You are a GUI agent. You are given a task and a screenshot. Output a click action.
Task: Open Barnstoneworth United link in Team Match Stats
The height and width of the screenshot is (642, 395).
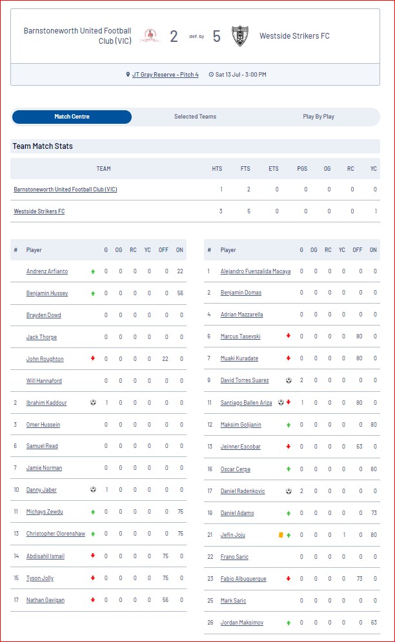65,190
